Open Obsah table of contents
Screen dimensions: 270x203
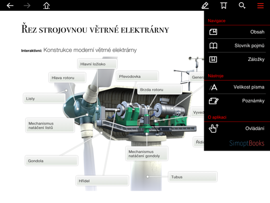click(237, 32)
